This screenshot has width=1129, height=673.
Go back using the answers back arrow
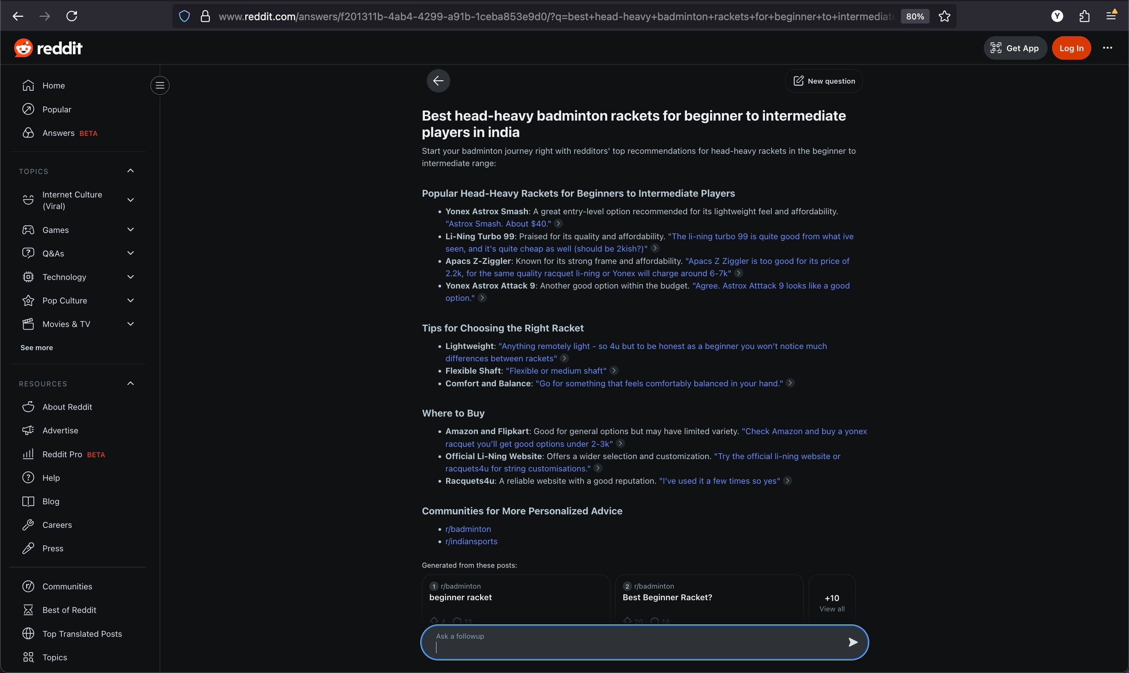438,81
